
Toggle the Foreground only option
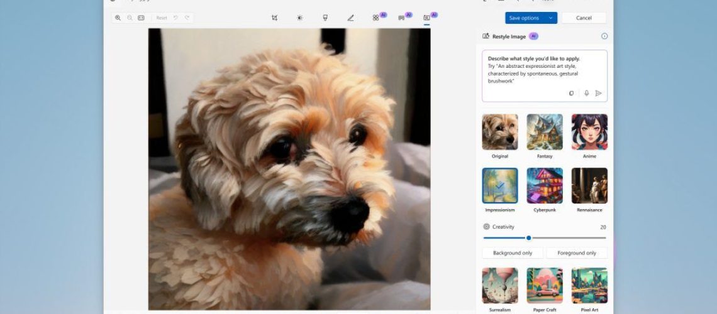coord(577,253)
